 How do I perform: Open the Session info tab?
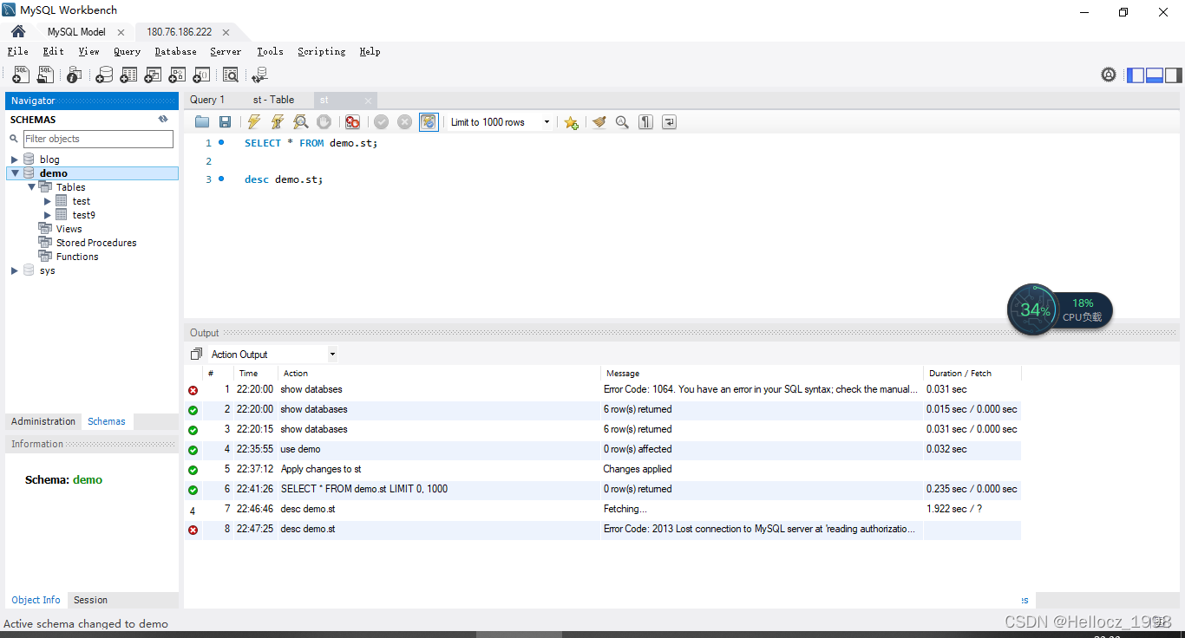[90, 600]
